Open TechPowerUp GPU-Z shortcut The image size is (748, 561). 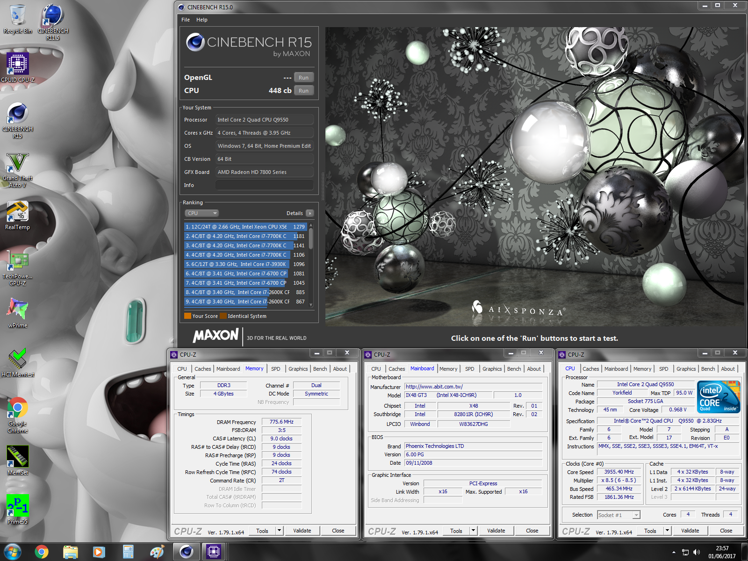tap(18, 267)
